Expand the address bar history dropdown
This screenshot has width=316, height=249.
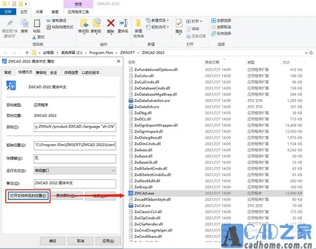coord(306,53)
